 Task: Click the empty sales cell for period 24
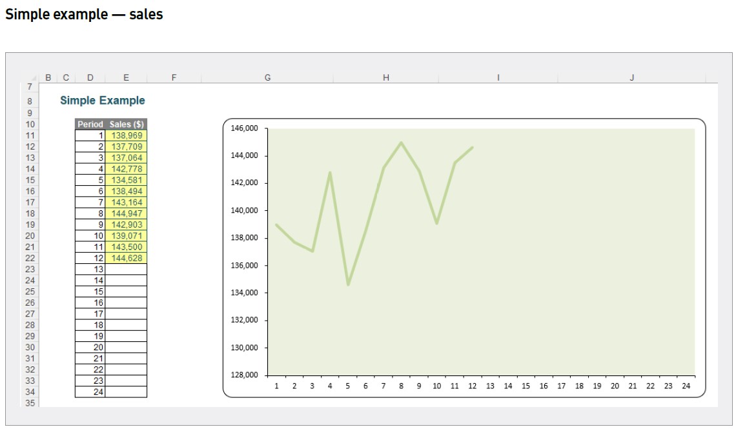point(127,390)
